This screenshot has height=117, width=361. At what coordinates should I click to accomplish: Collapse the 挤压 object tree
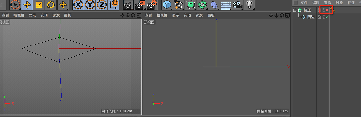tap(295, 10)
